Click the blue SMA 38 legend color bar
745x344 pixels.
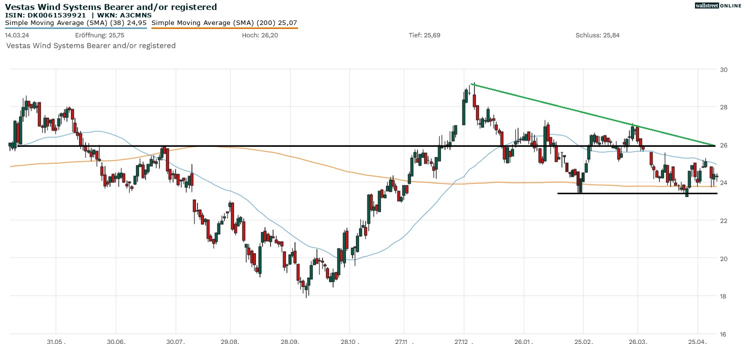(76, 28)
